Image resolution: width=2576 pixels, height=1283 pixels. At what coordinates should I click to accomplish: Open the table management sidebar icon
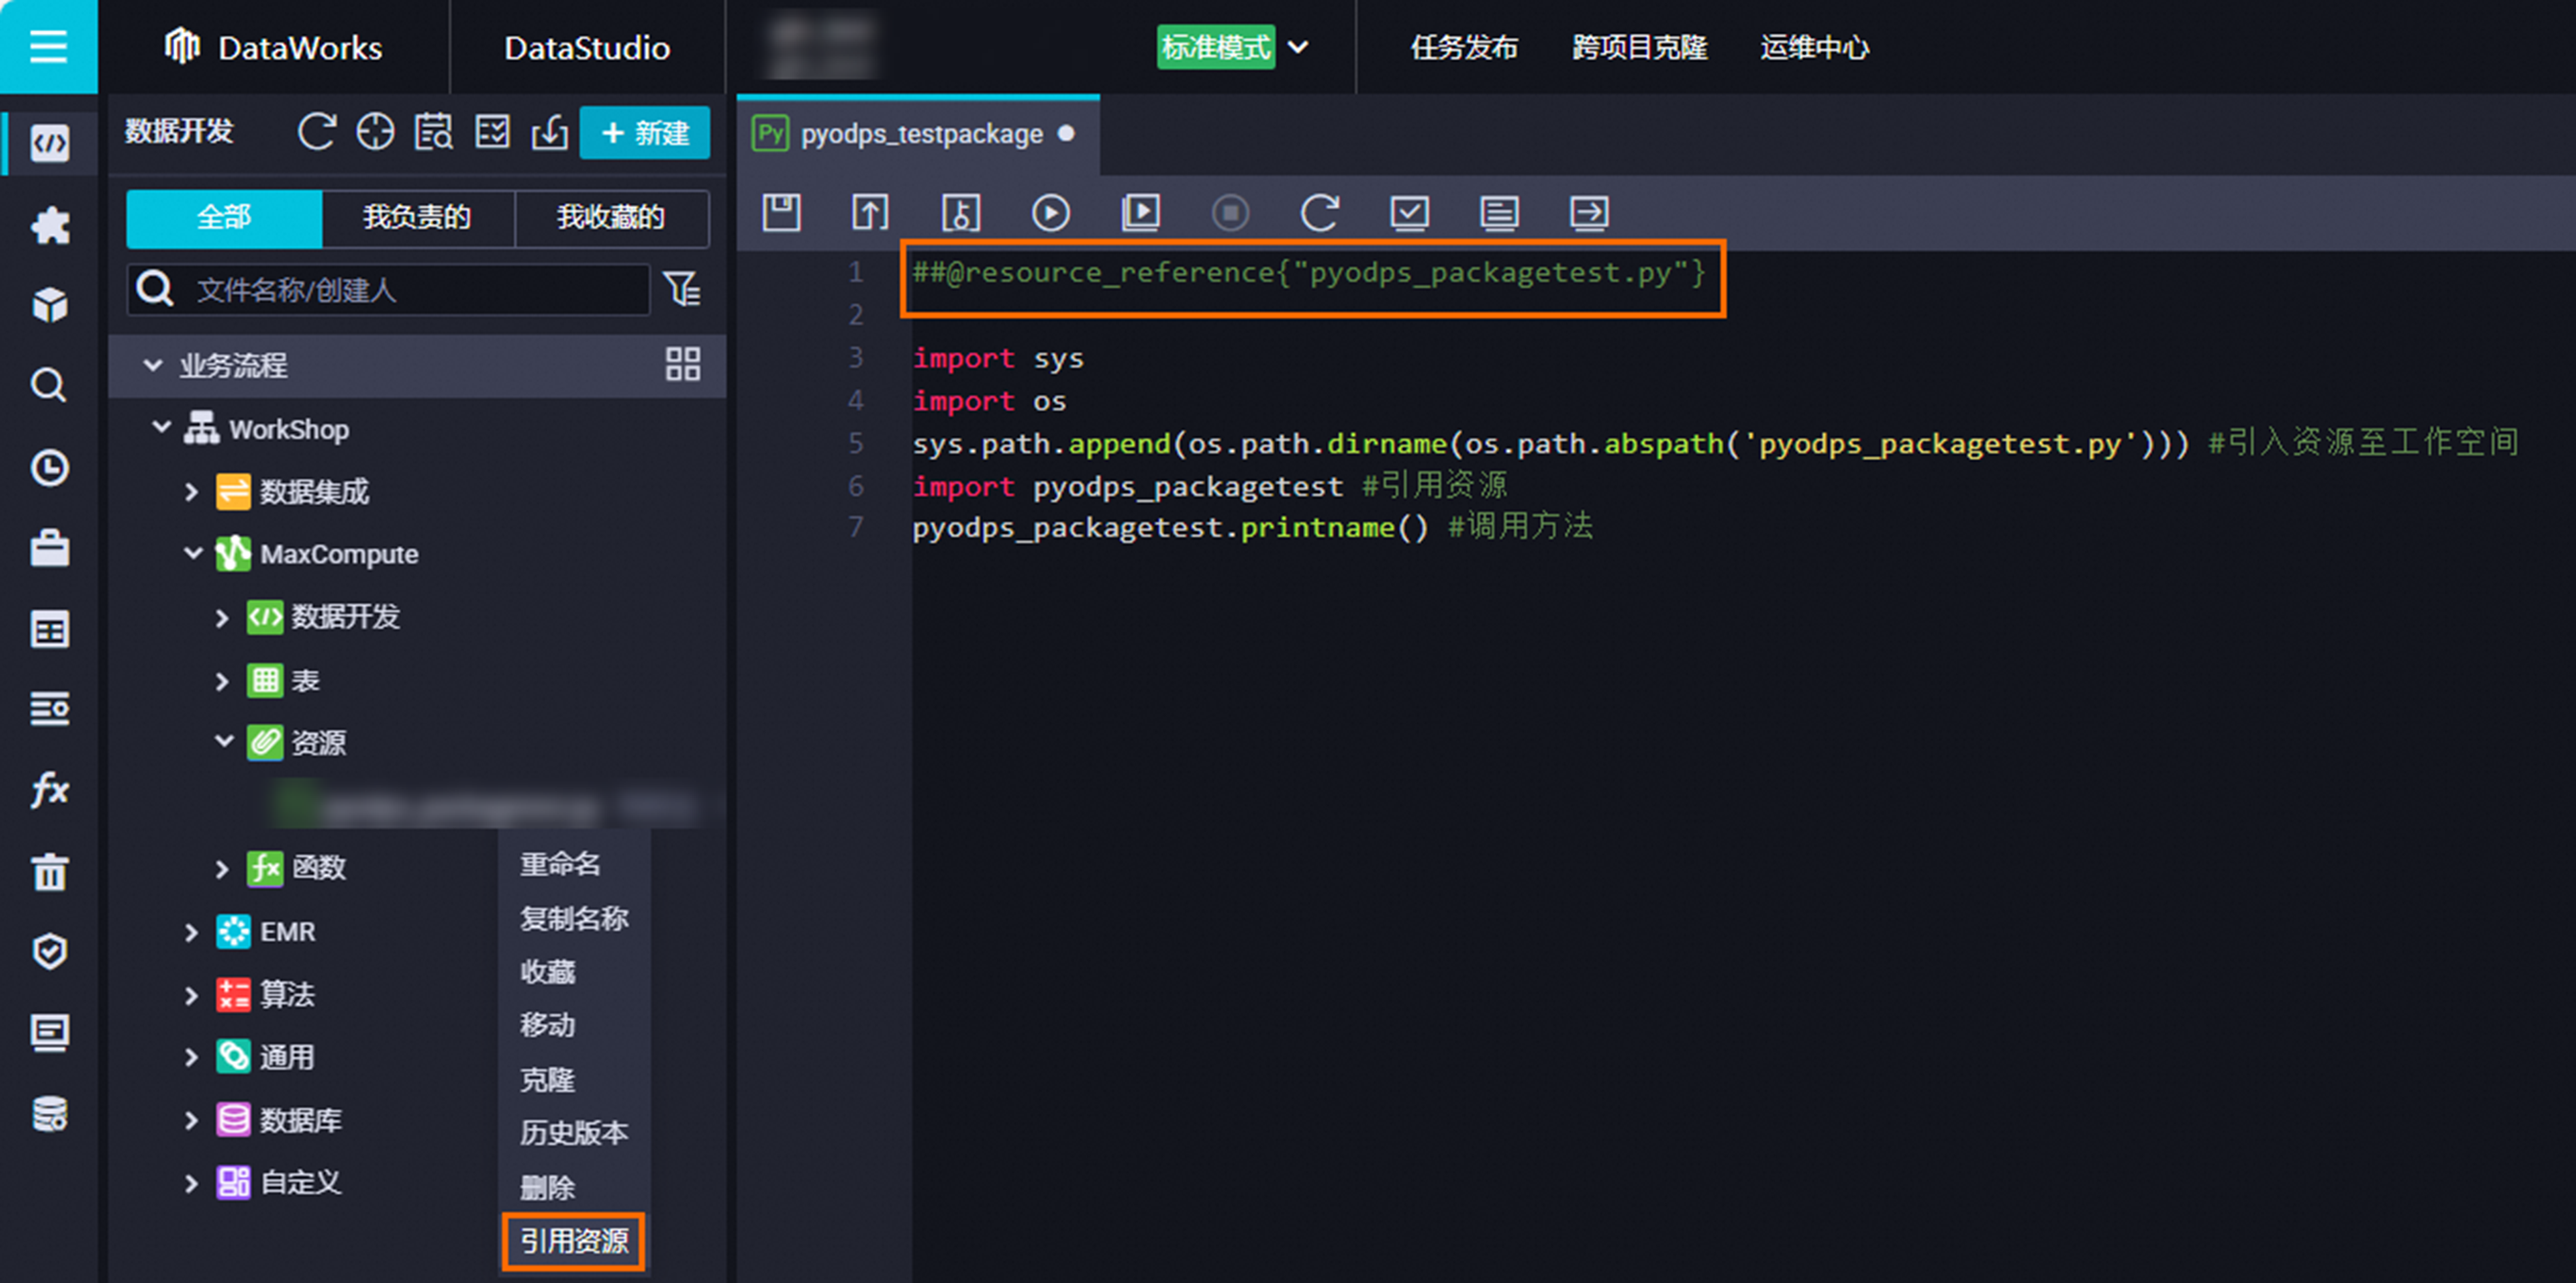tap(49, 629)
